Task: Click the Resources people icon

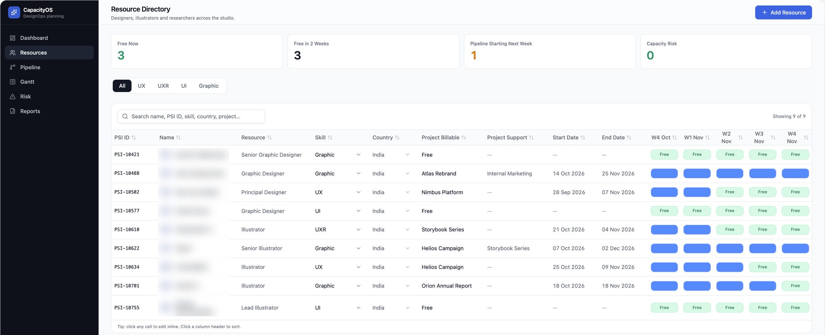Action: 12,53
